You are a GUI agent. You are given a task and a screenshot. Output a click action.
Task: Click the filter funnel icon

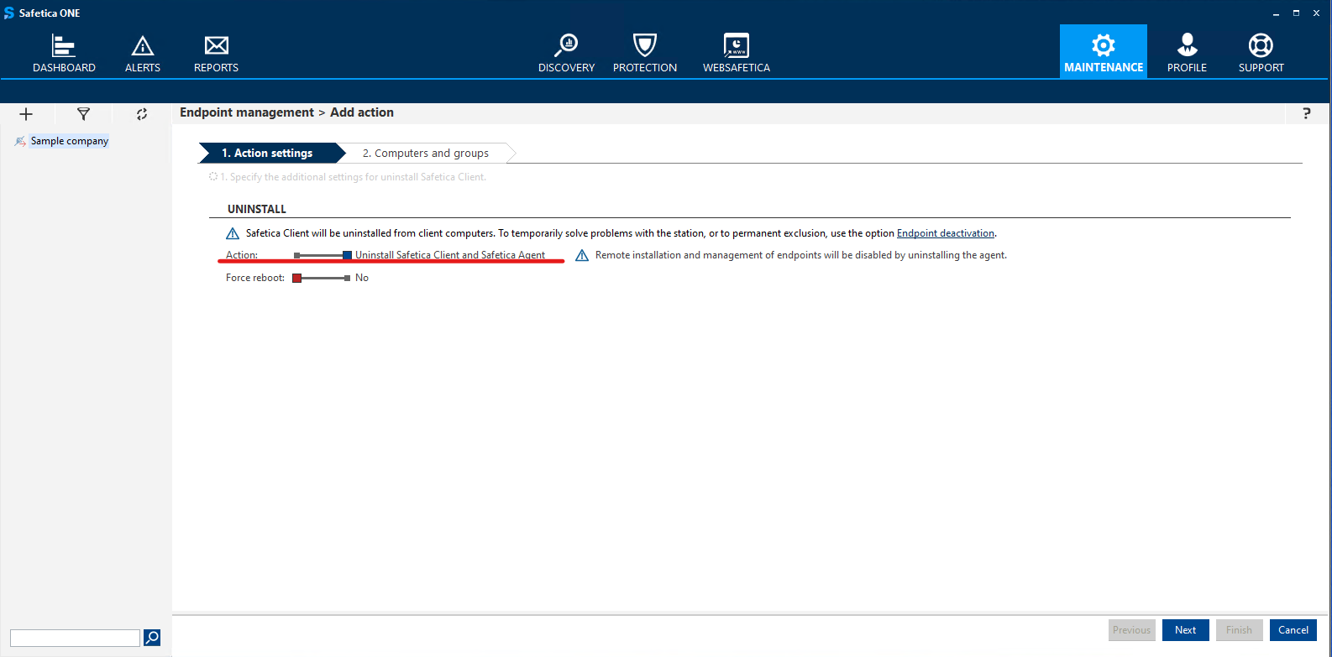click(x=83, y=114)
